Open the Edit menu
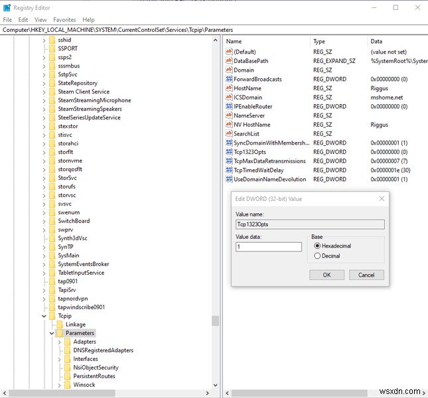 [23, 20]
